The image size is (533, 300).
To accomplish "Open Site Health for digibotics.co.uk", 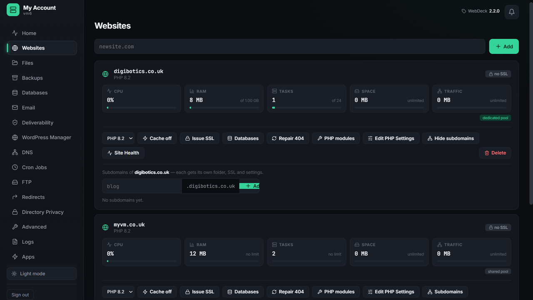I will coord(123,153).
